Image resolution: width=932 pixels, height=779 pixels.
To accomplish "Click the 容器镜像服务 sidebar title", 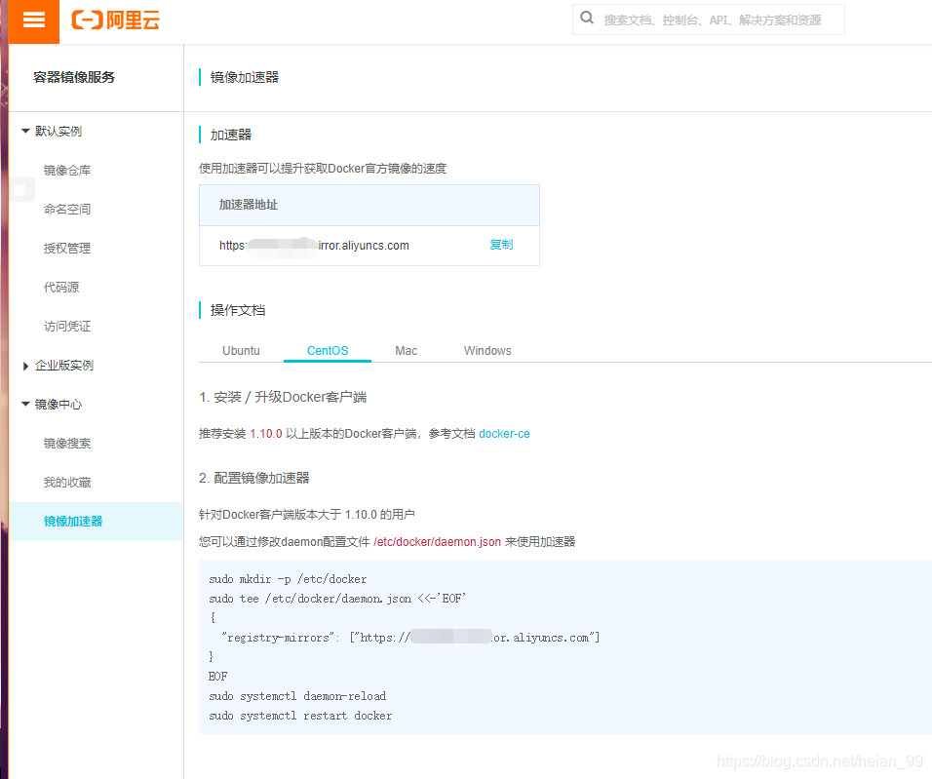I will pos(74,77).
